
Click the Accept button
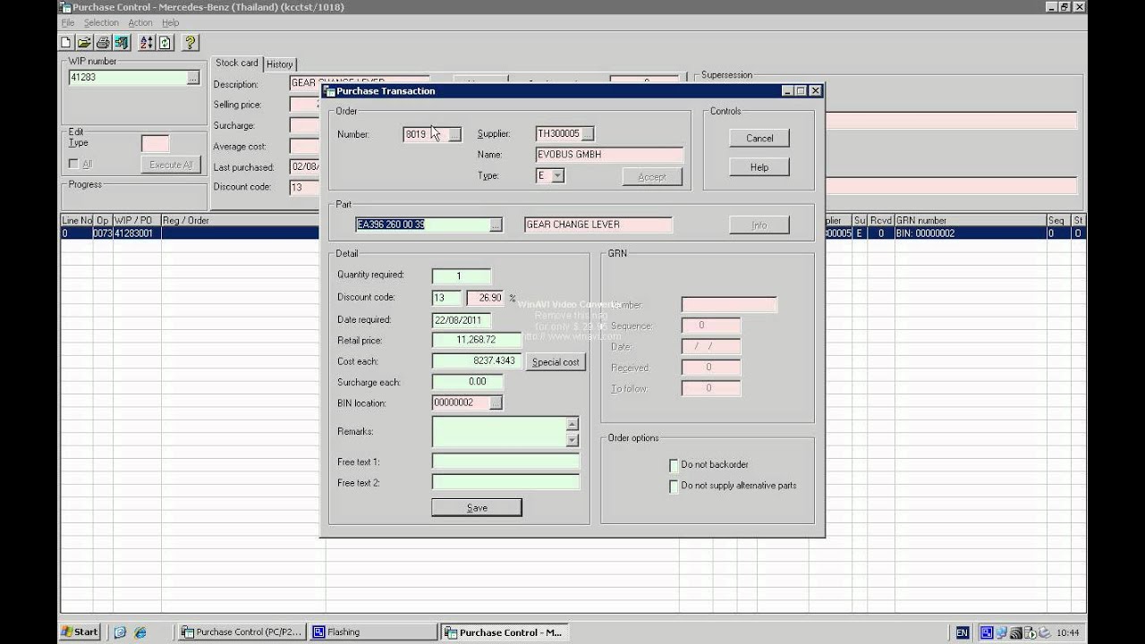tap(652, 177)
